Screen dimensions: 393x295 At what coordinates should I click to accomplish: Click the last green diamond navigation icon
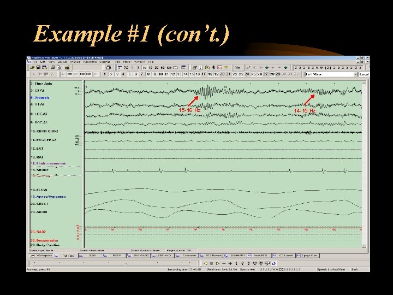(x=285, y=68)
